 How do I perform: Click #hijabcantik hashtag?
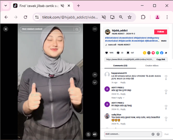[125, 41]
